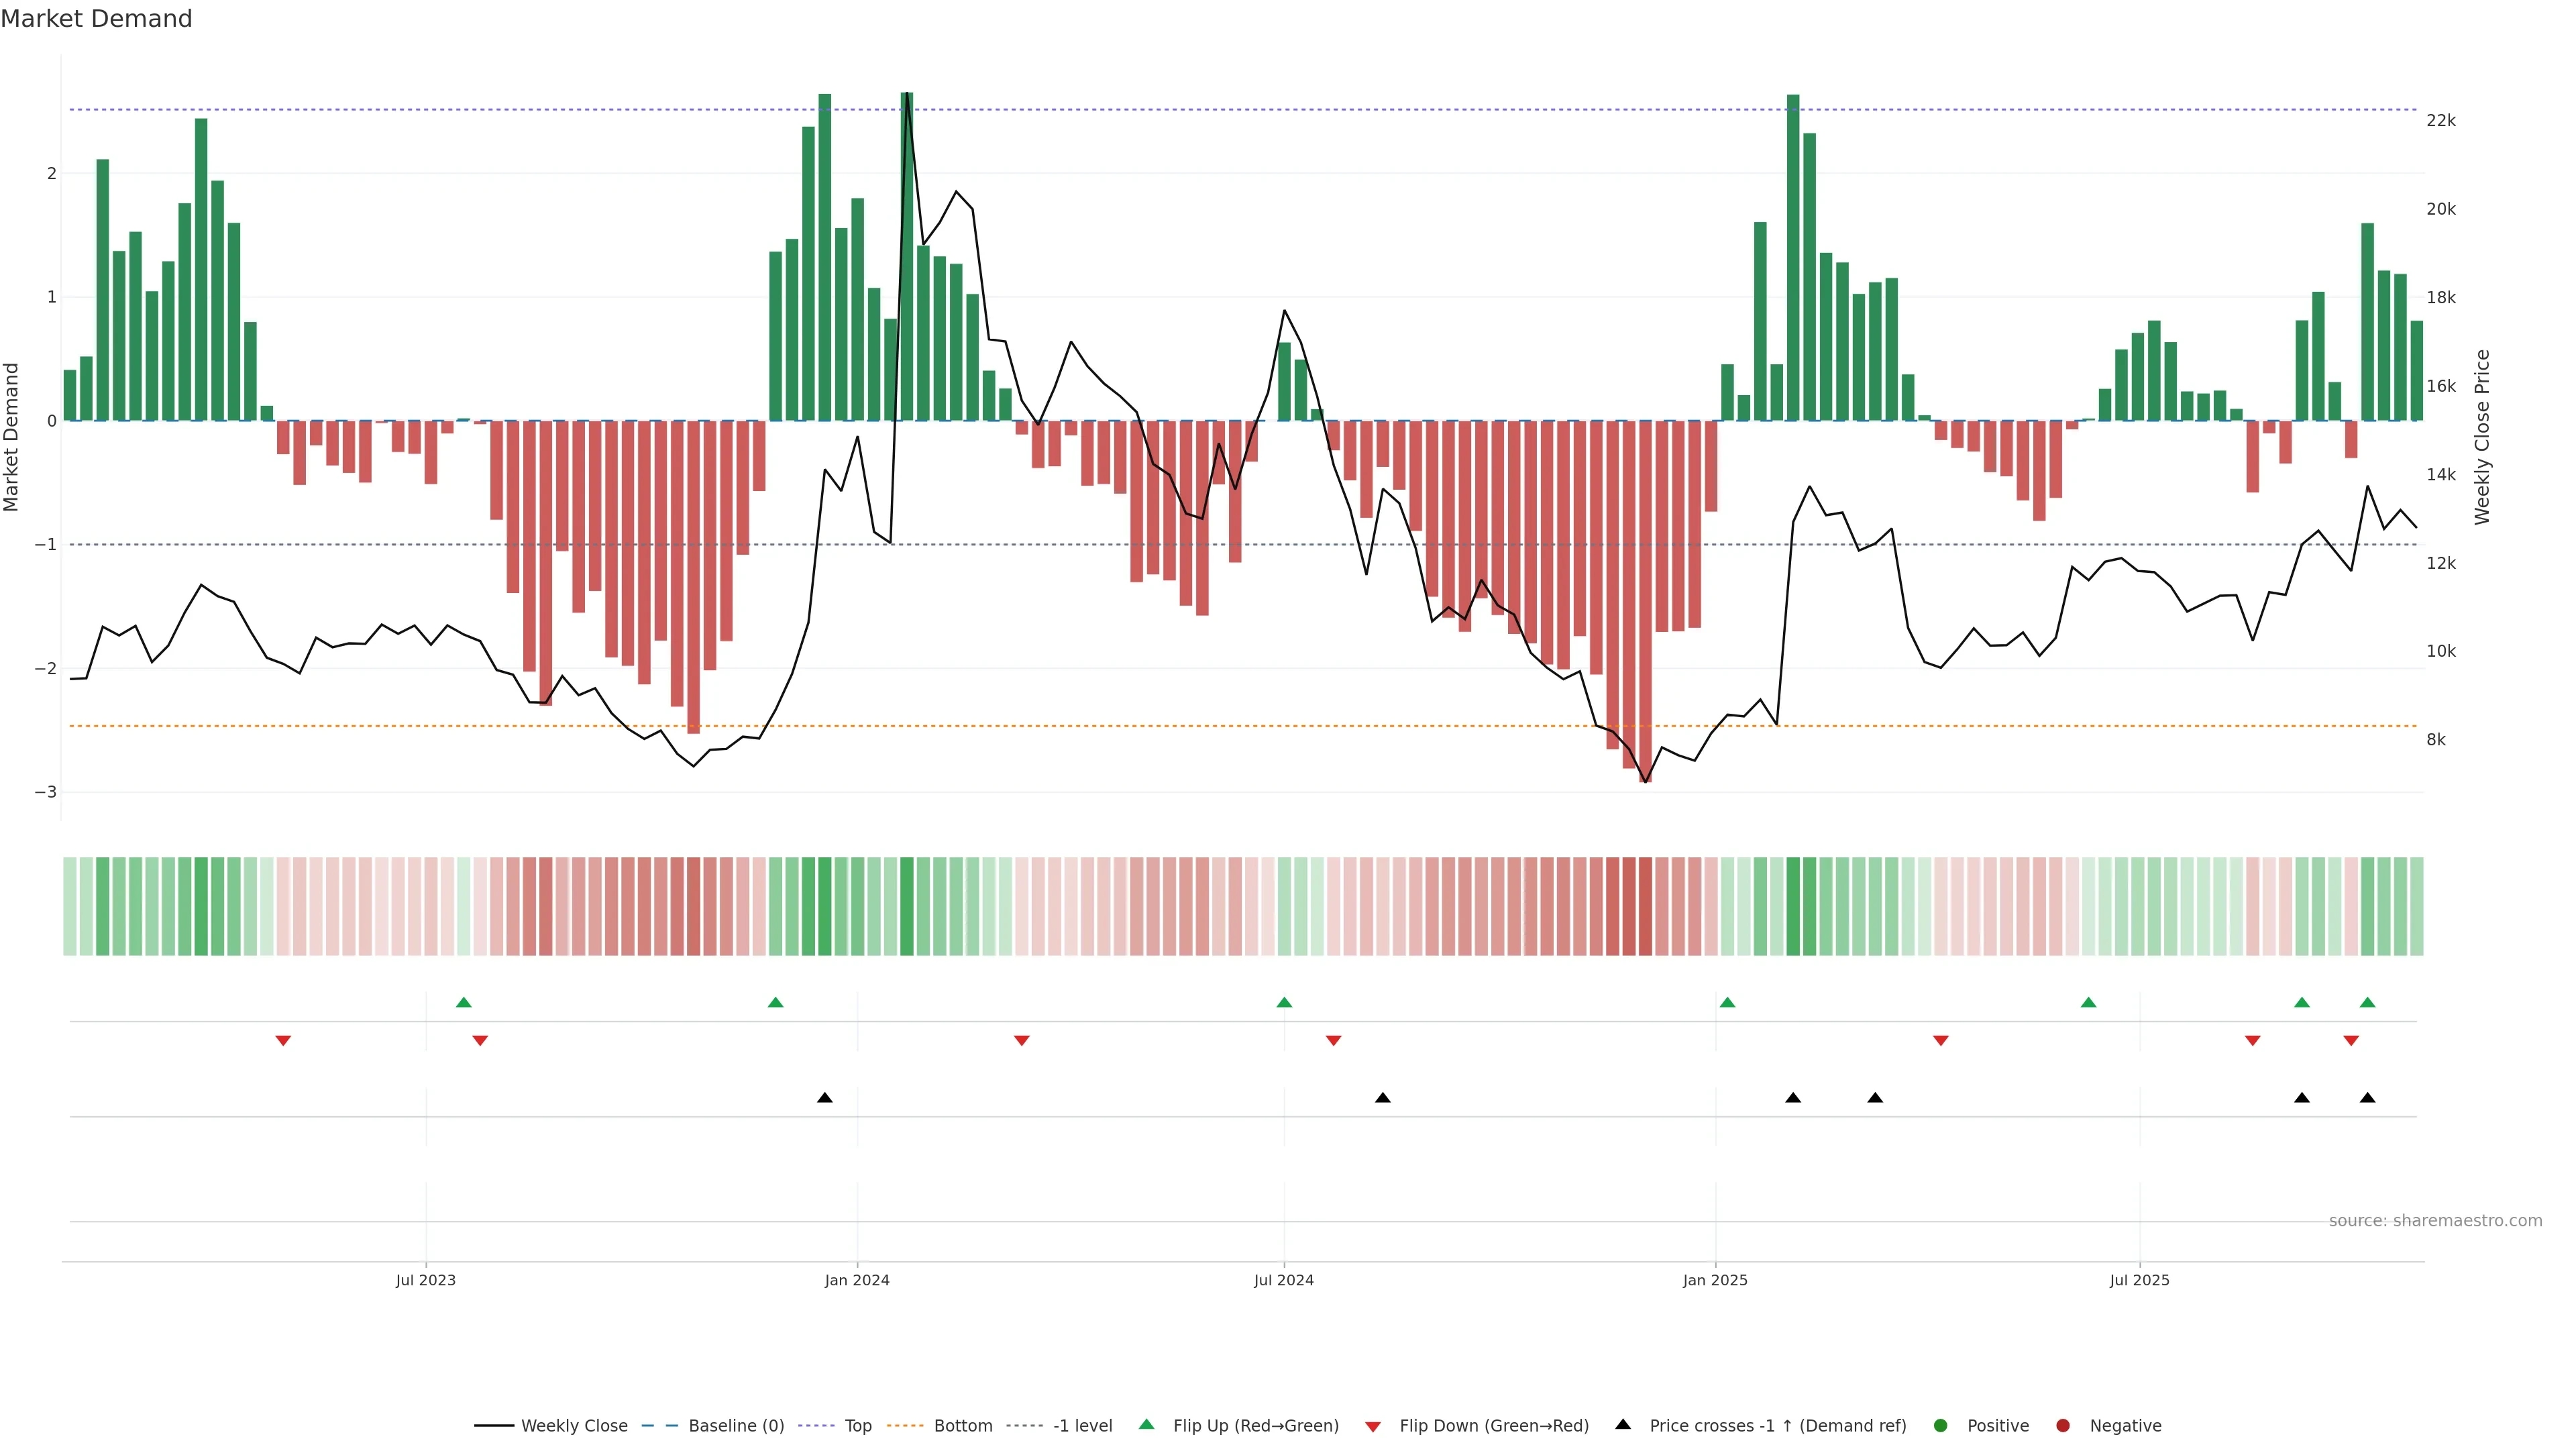Click the green flip-up marker near Jul 2024
This screenshot has height=1449, width=2576.
1284,1003
